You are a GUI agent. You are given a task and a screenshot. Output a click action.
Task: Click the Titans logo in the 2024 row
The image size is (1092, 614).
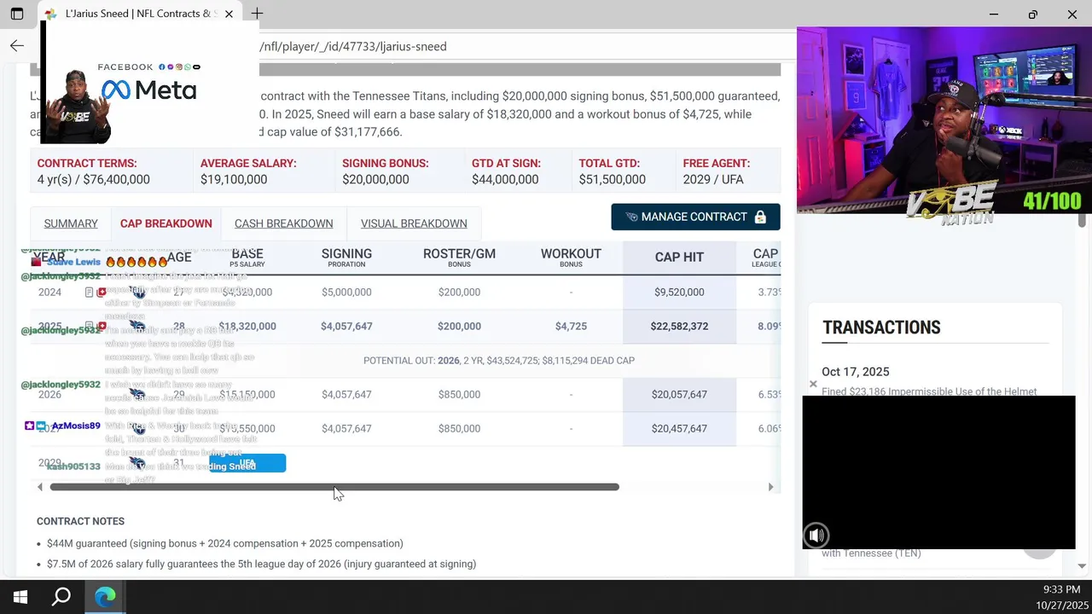pos(138,292)
